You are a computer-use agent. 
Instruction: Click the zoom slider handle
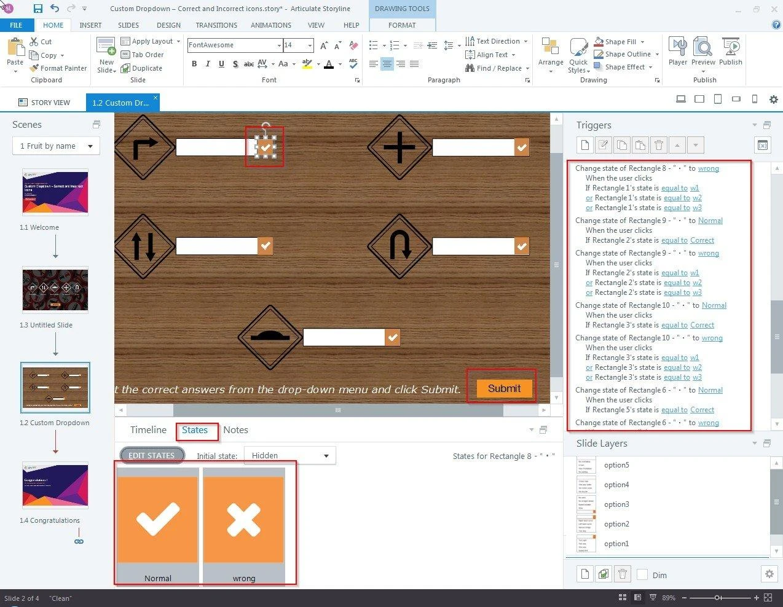click(717, 597)
